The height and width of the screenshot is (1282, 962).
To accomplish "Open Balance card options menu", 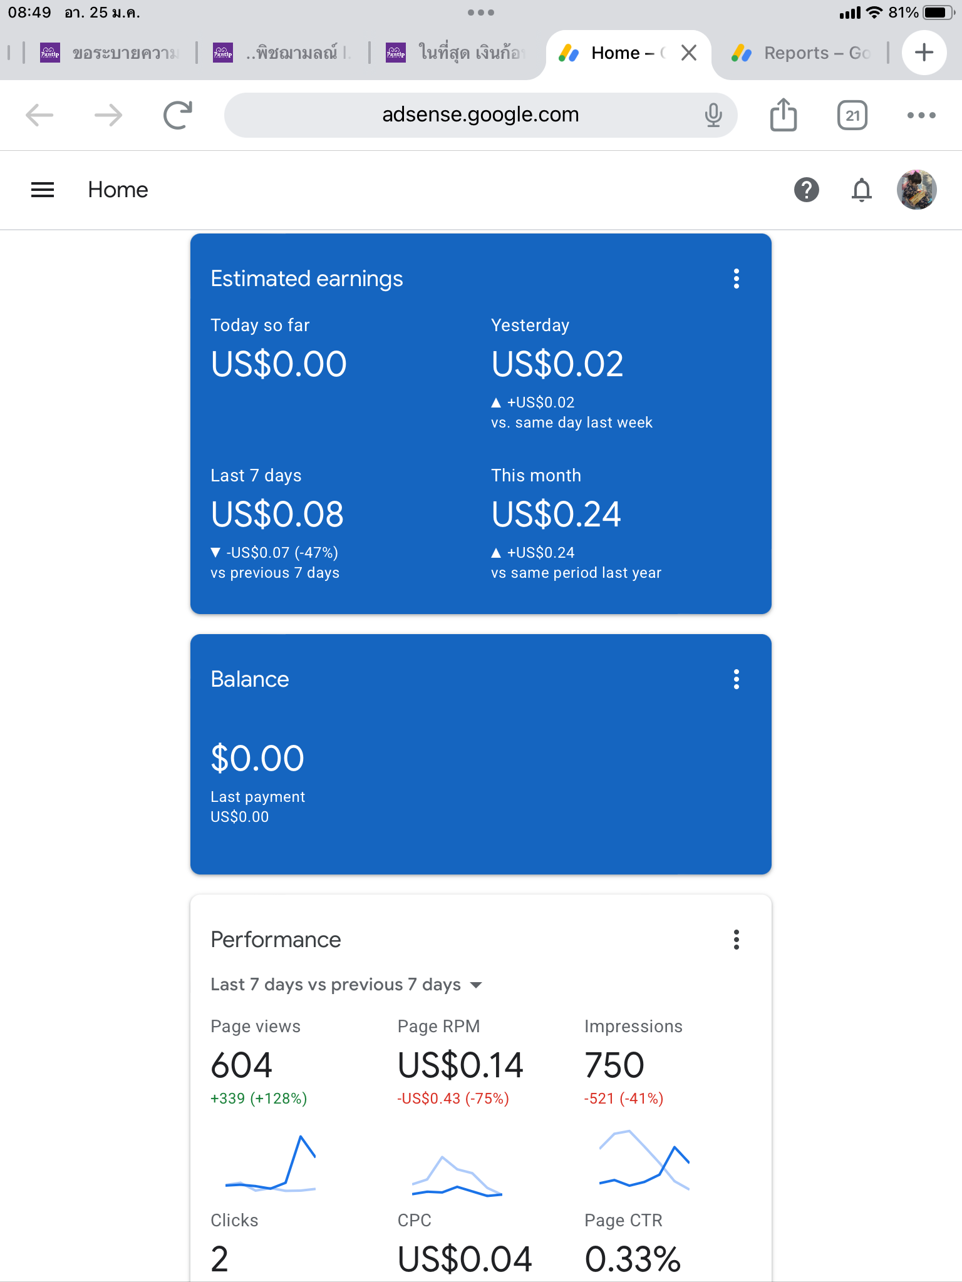I will (737, 679).
